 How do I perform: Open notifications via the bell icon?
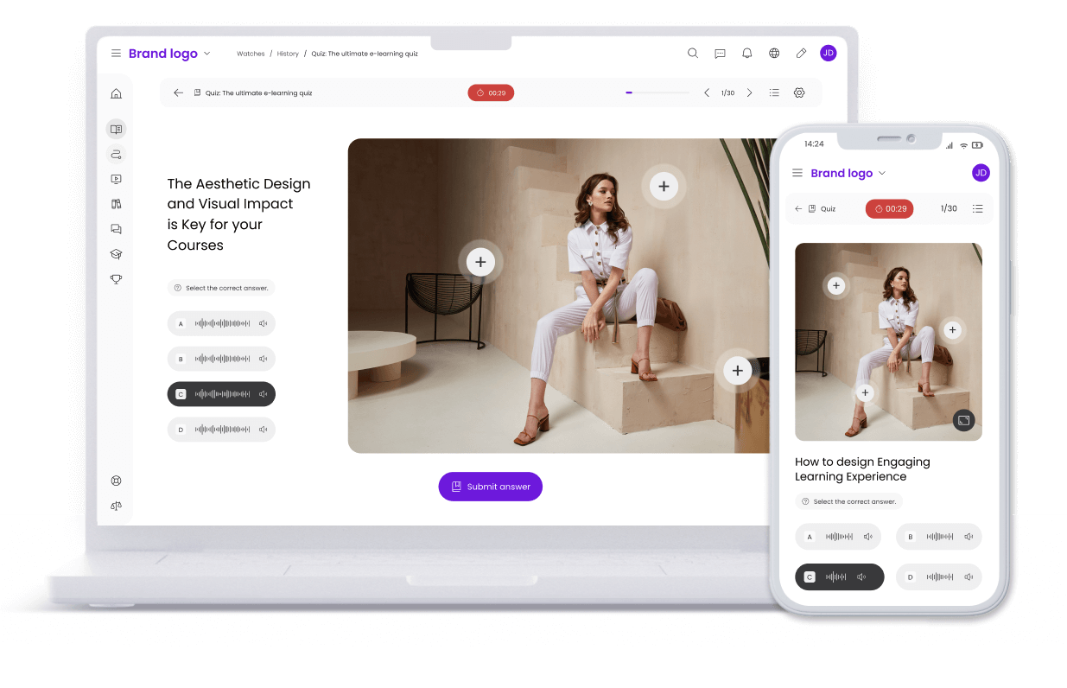coord(746,53)
